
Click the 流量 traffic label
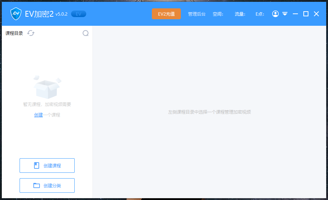240,14
